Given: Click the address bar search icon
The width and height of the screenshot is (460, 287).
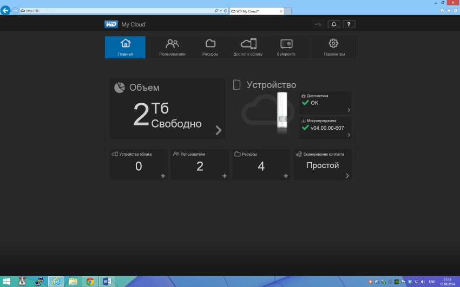Looking at the screenshot, I should tap(216, 11).
